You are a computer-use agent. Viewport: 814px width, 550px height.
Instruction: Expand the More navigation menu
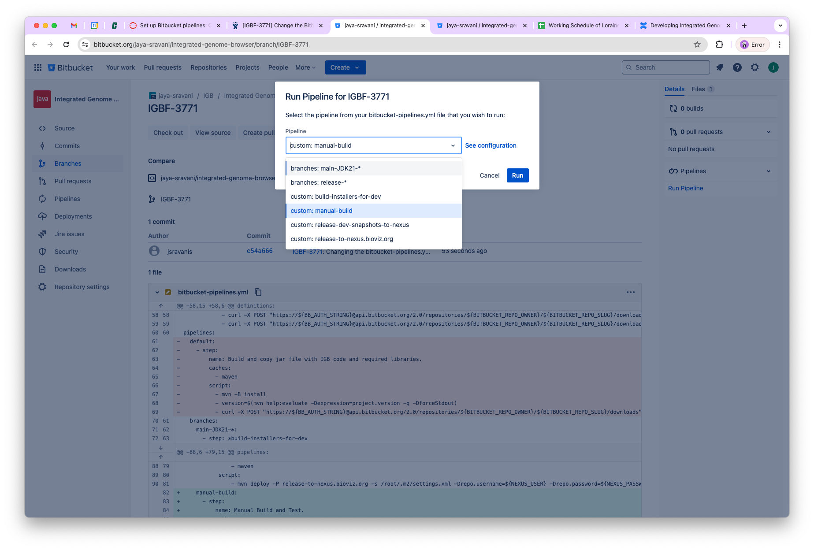pos(305,67)
